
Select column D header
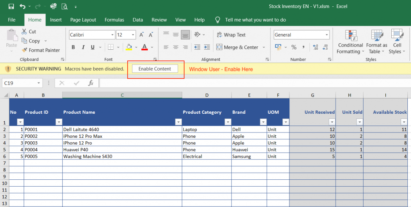pos(207,95)
